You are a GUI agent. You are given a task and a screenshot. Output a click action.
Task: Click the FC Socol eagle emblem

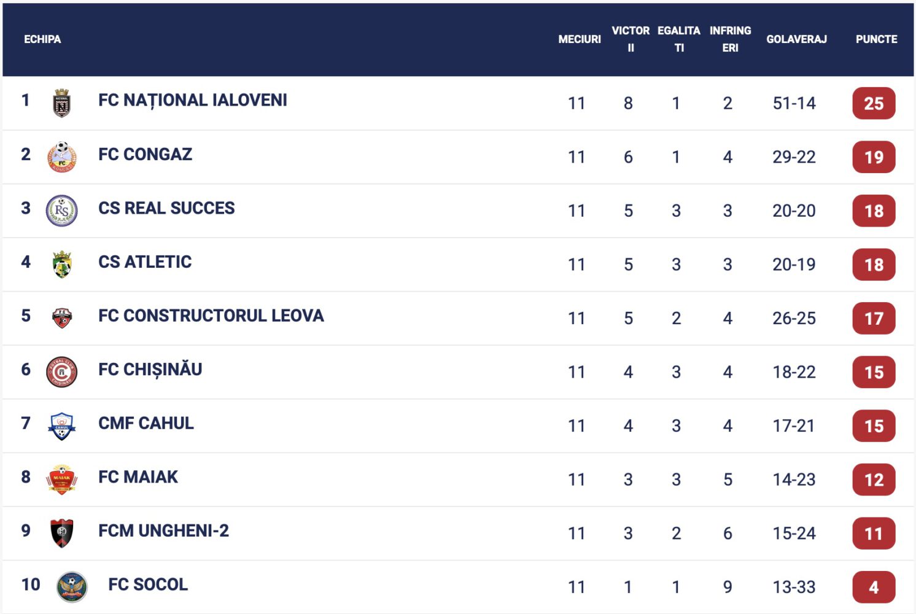click(x=72, y=587)
